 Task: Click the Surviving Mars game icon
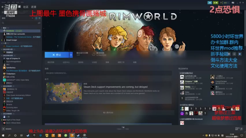point(4,108)
